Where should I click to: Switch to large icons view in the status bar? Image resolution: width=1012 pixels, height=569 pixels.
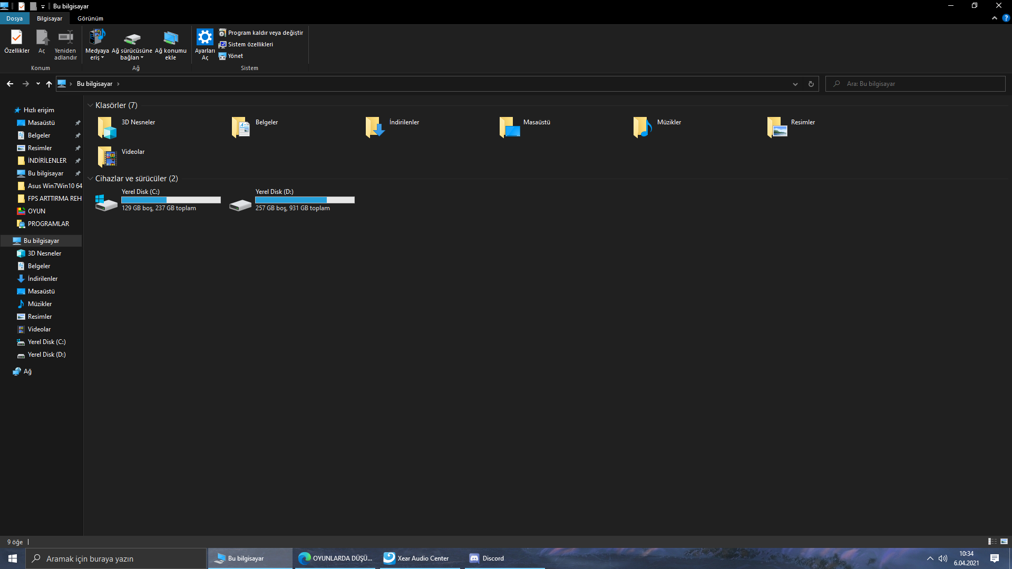click(x=1004, y=542)
